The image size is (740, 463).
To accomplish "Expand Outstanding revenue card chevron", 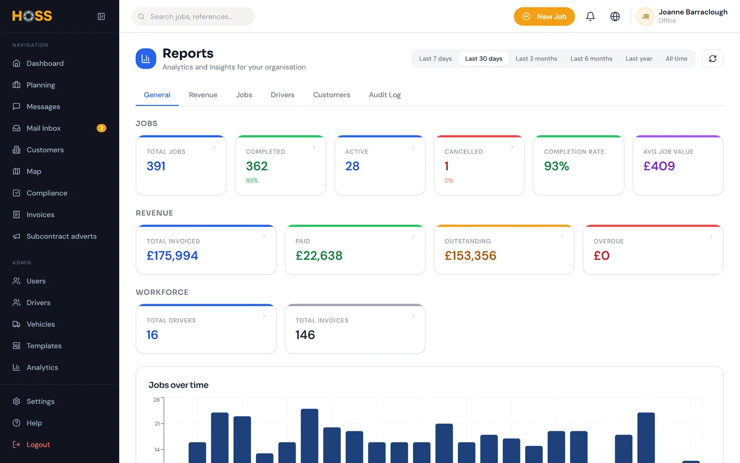I will 562,237.
